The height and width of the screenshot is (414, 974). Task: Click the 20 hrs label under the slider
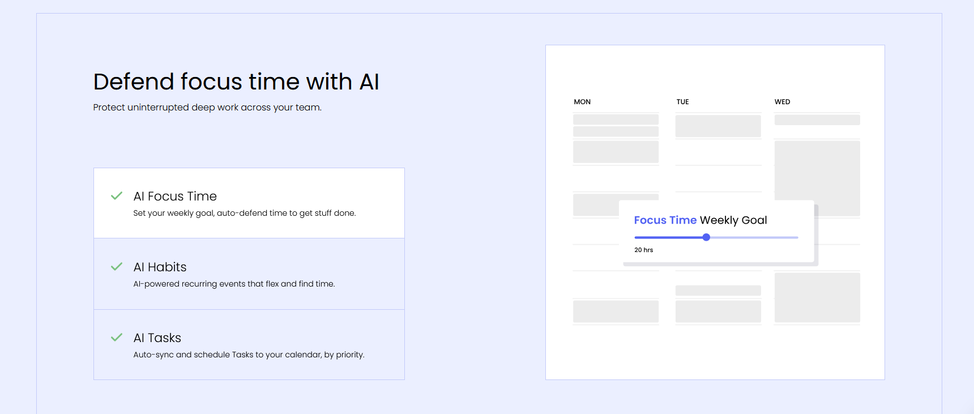(x=644, y=250)
